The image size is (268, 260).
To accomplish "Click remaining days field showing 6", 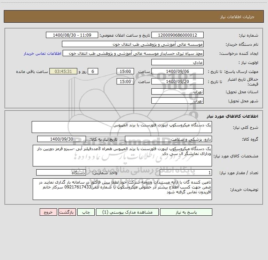I will pos(93,71).
